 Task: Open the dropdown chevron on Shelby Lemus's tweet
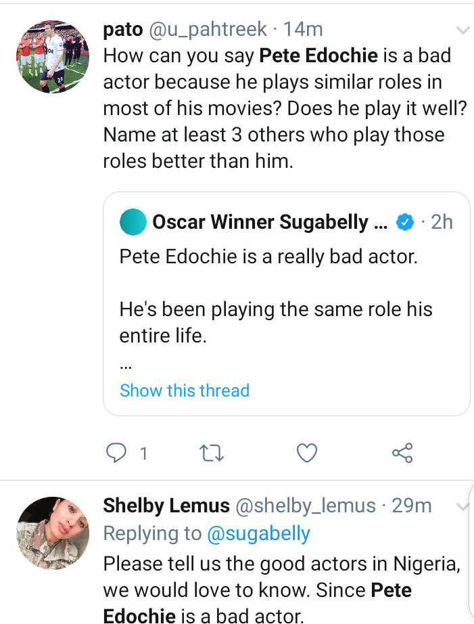pyautogui.click(x=463, y=507)
